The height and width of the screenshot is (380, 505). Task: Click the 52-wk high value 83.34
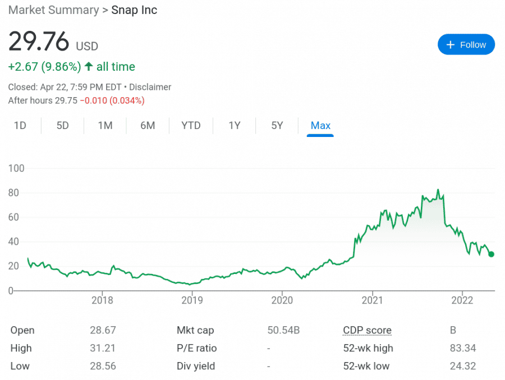(463, 348)
